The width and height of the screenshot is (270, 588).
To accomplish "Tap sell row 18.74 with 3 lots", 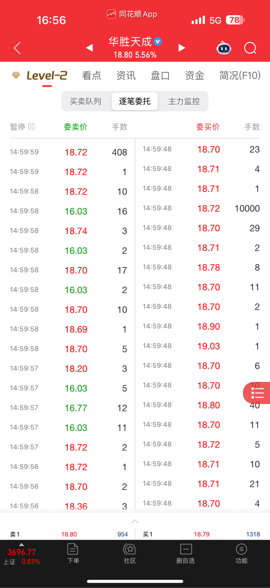I will coord(69,231).
